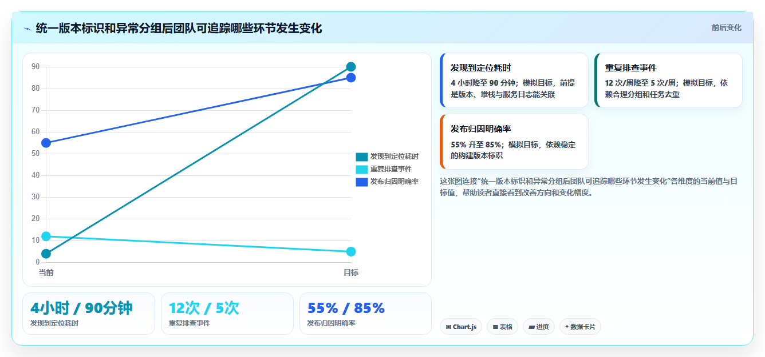The image size is (765, 357).
Task: Click the 前后变化 label in header
Action: click(726, 27)
